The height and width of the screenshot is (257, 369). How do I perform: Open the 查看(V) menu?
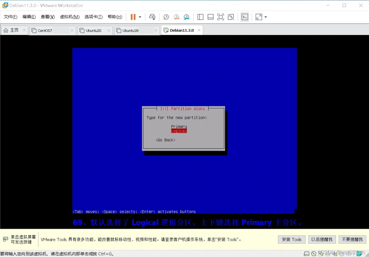[48, 17]
